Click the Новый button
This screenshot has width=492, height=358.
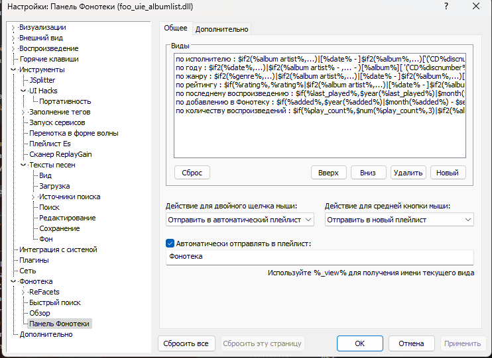[448, 173]
